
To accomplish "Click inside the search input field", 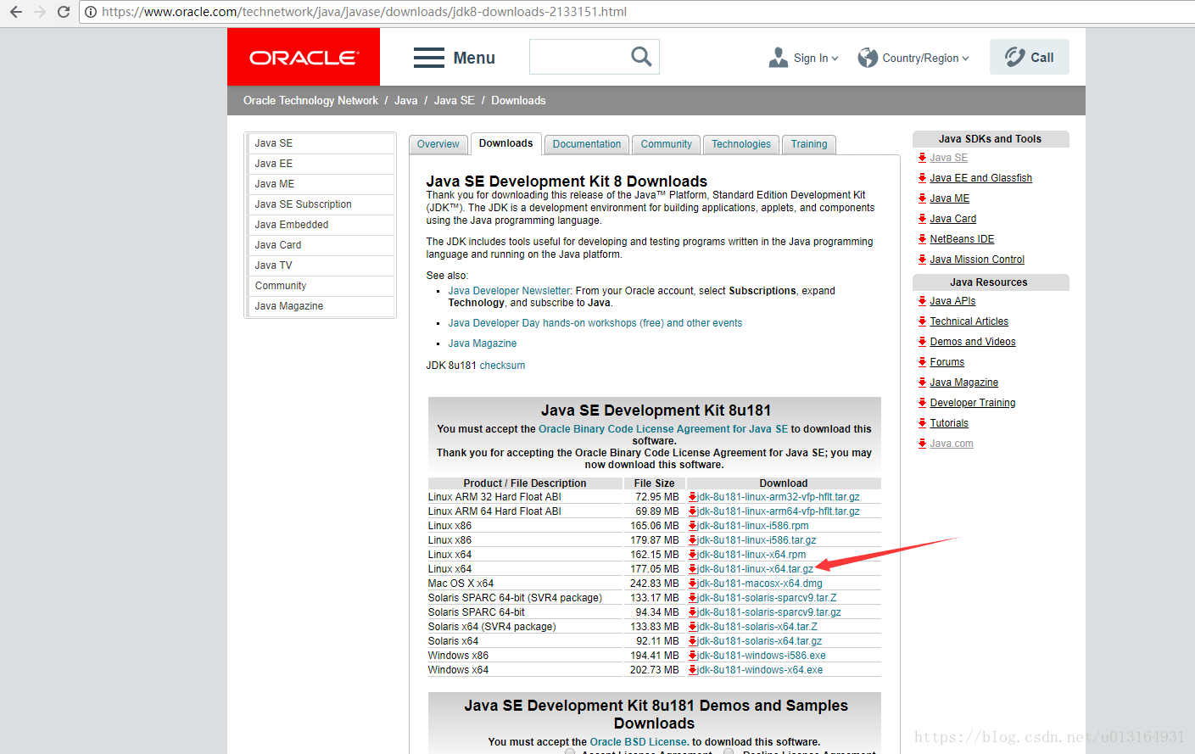I will click(580, 57).
